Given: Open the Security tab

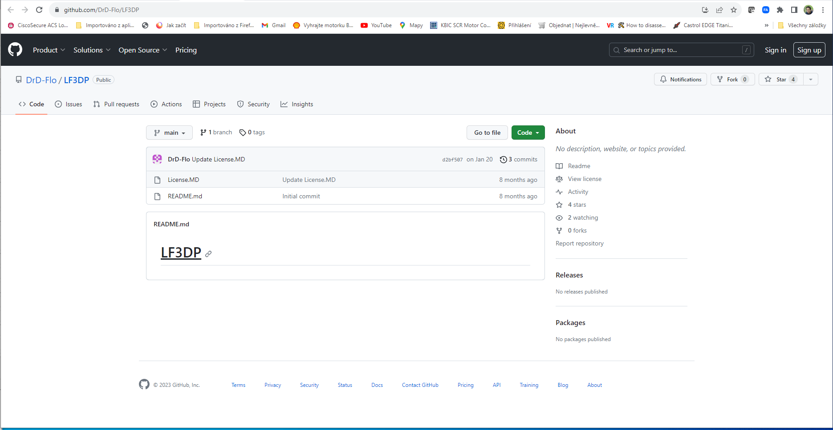Looking at the screenshot, I should pos(253,104).
